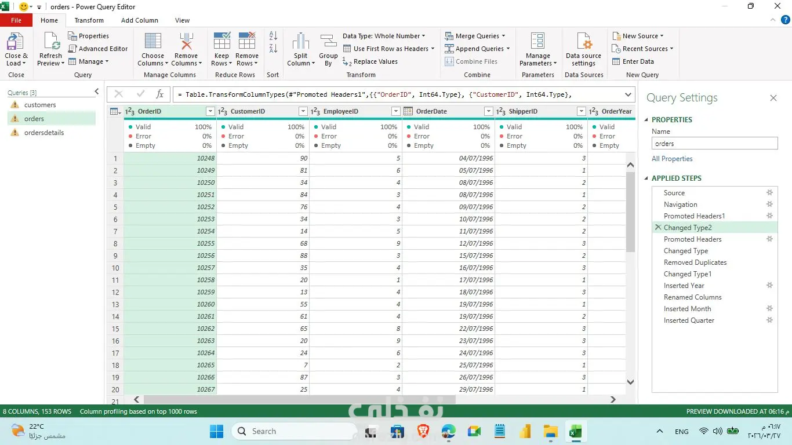Open settings gear for Navigation step
792x445 pixels.
coord(769,205)
